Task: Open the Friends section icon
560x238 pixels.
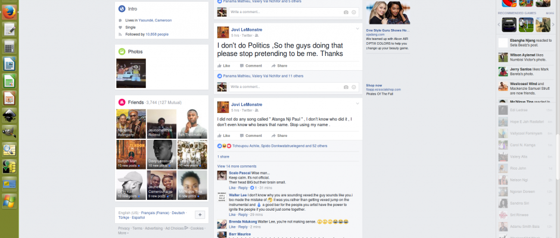Action: [x=122, y=102]
